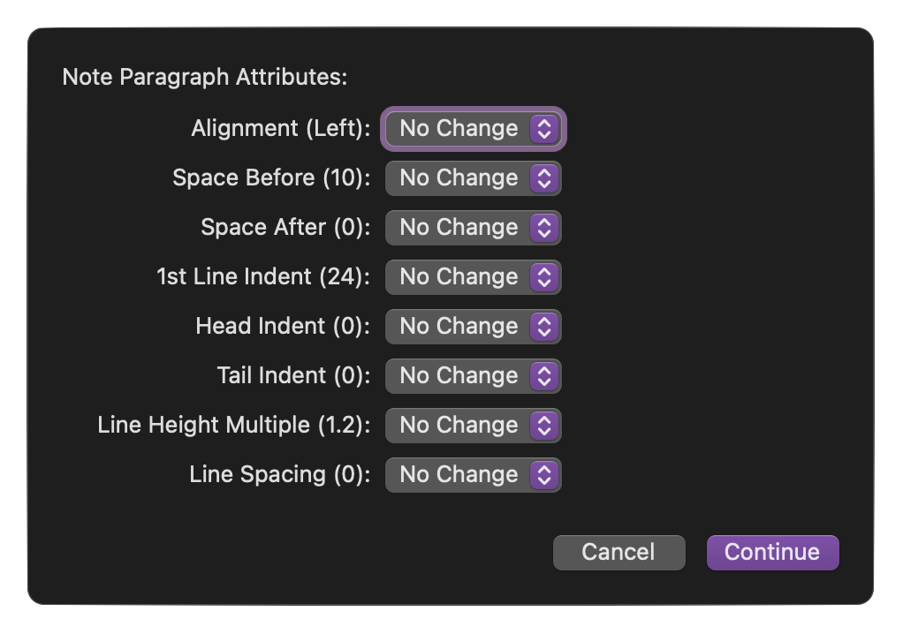Click the "Tail Indent (0):" label

(x=293, y=376)
